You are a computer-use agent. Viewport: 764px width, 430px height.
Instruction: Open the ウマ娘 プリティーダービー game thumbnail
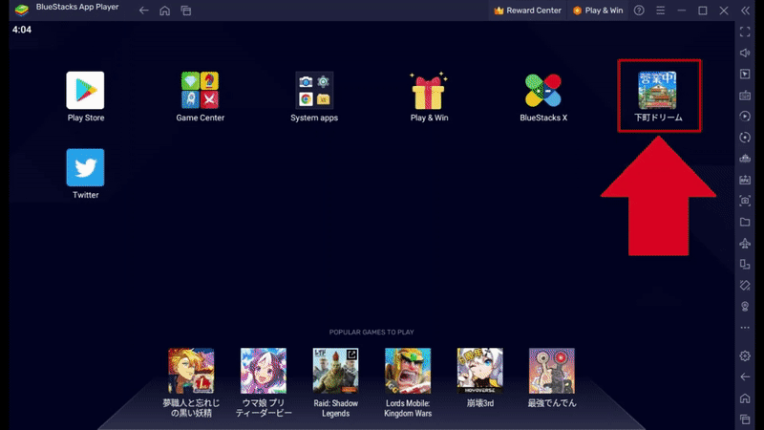[x=264, y=371]
